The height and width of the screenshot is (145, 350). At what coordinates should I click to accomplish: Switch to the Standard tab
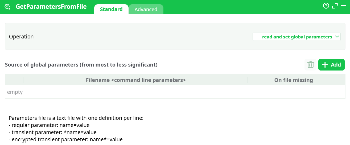click(111, 9)
